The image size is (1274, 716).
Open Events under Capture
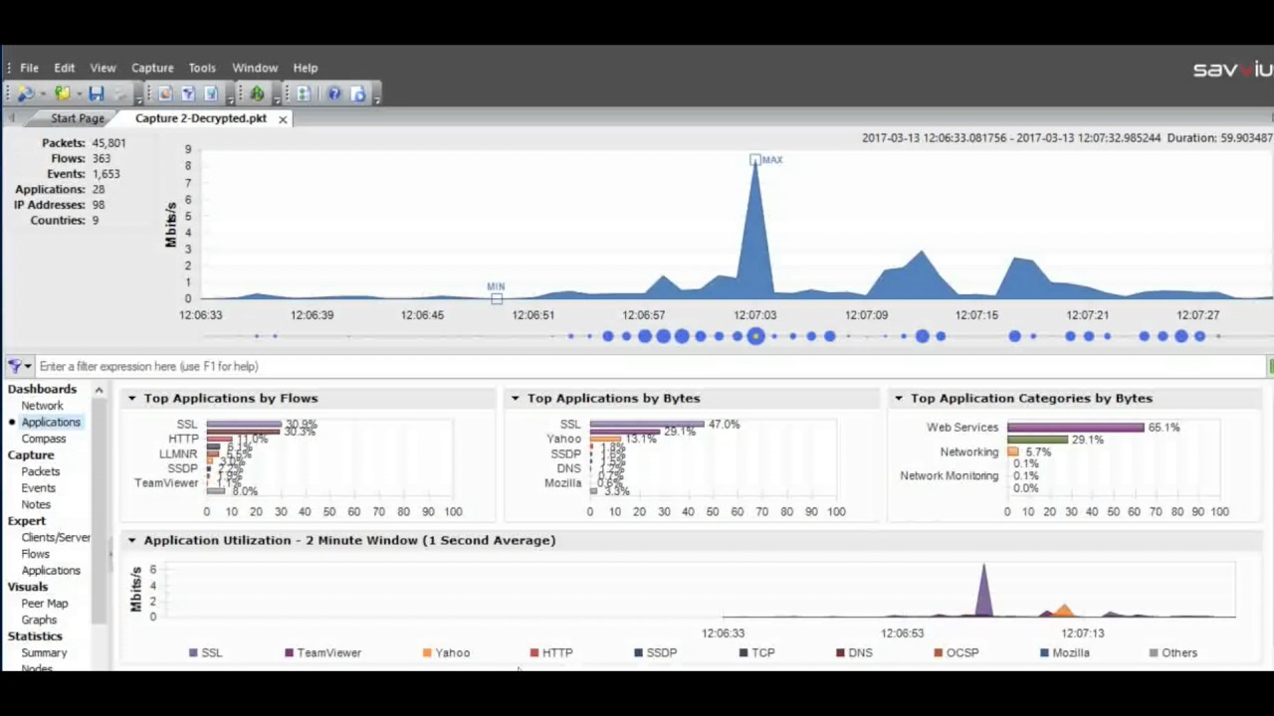click(x=39, y=488)
